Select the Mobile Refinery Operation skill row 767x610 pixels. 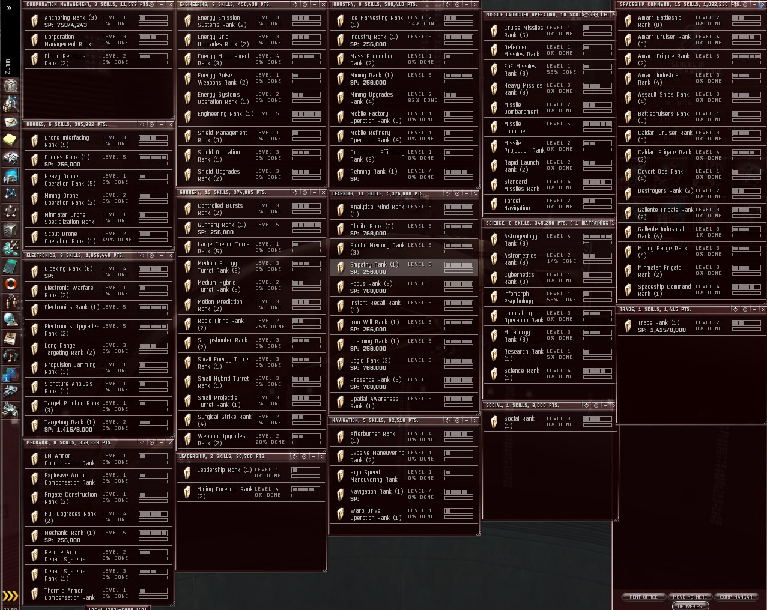[x=404, y=136]
